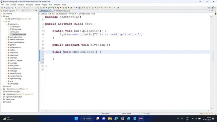
Task: Click the editor horizontal scrollbar
Action: pos(127,111)
